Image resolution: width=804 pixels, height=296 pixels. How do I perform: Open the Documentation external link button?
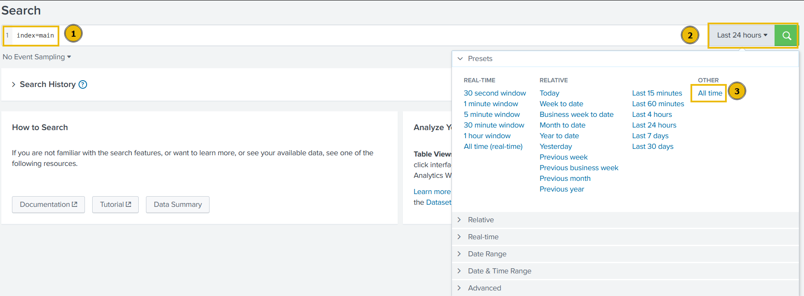[48, 204]
